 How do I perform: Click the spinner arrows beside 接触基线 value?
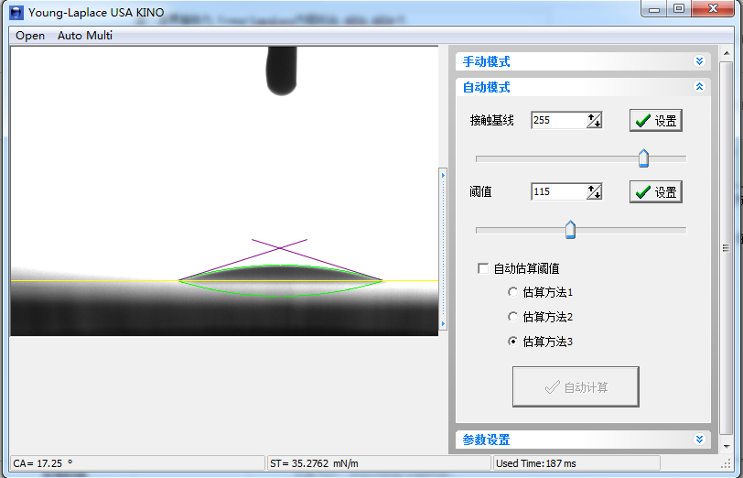595,120
